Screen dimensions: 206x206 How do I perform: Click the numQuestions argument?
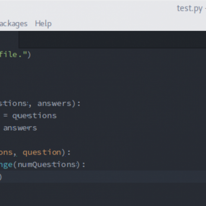(x=47, y=164)
